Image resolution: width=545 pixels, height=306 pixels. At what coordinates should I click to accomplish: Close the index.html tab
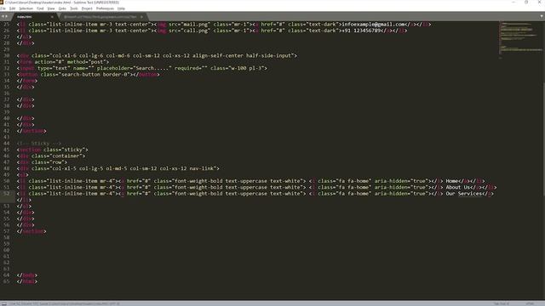coord(52,17)
